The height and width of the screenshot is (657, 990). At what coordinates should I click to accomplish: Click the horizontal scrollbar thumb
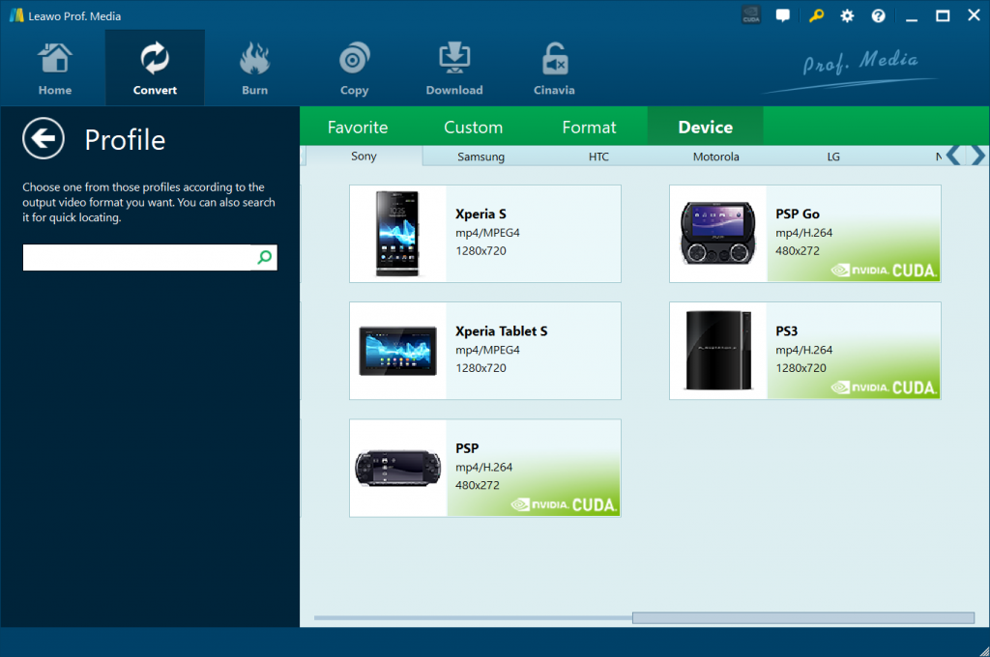tap(803, 618)
